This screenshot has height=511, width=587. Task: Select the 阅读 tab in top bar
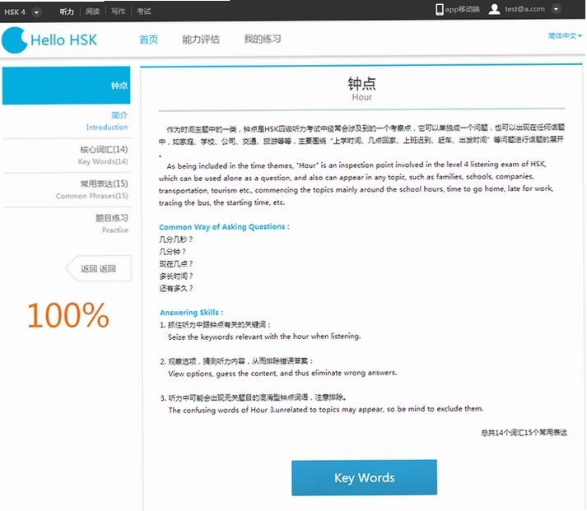(x=92, y=12)
